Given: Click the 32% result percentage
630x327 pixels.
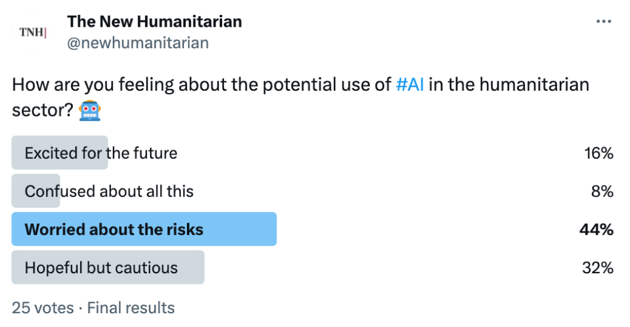Looking at the screenshot, I should pos(598,267).
